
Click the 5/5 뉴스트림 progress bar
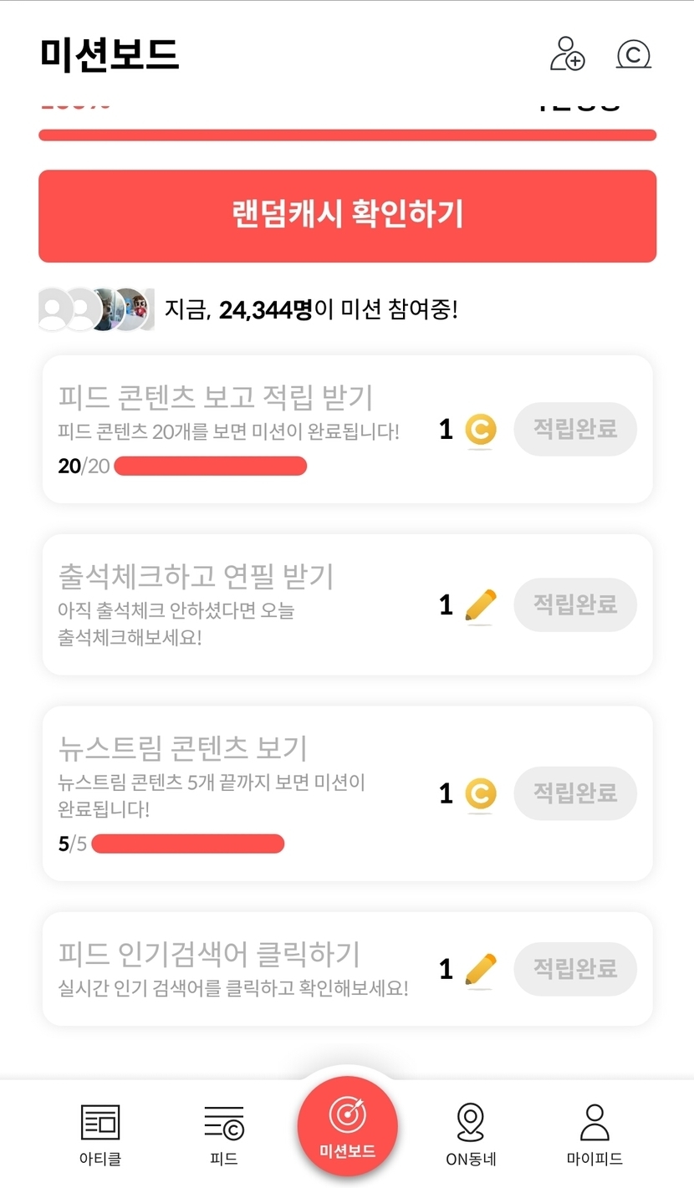187,844
